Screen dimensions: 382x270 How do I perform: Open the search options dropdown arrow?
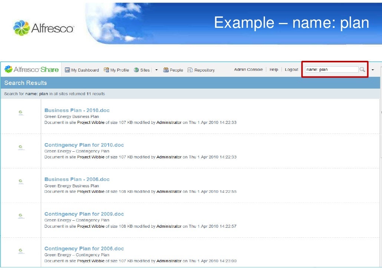pyautogui.click(x=373, y=70)
